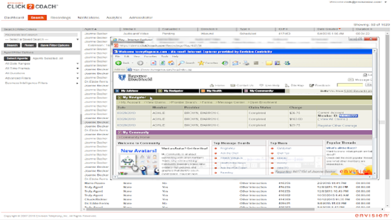Click the Mail envelope icon in toolbar
This screenshot has height=220, width=392.
[235, 63]
